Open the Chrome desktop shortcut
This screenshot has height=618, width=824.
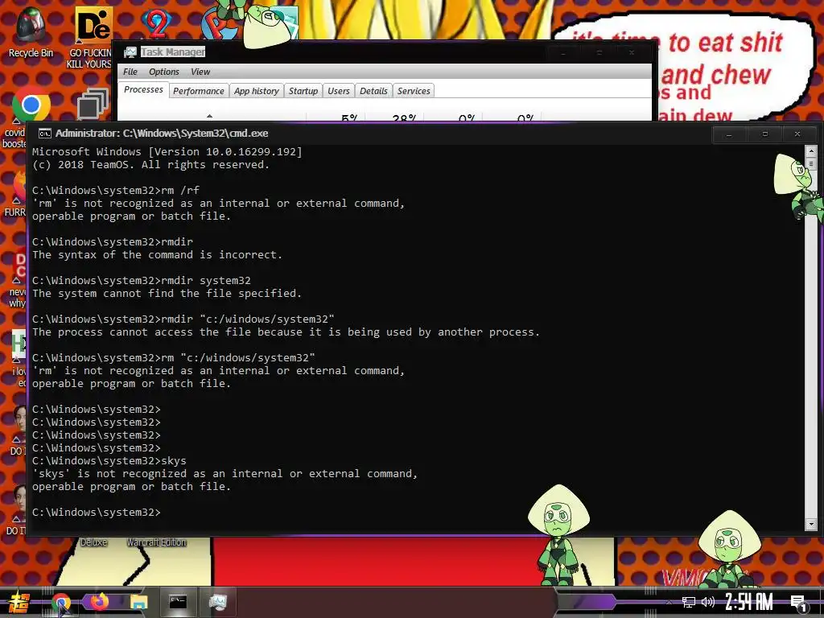[31, 105]
